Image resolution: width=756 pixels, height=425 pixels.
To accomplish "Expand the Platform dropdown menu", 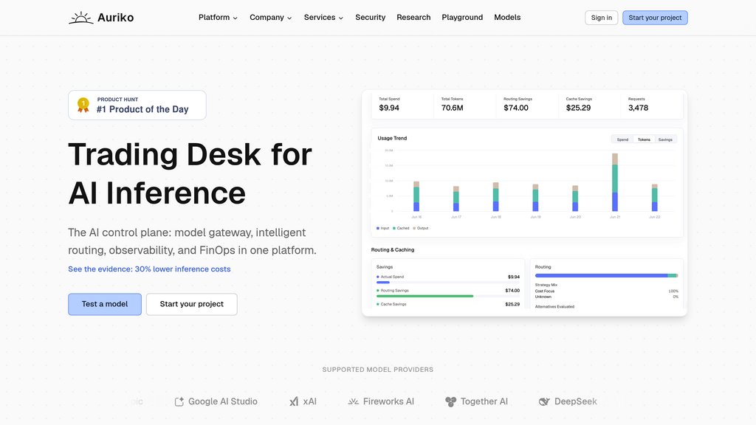I will click(218, 18).
